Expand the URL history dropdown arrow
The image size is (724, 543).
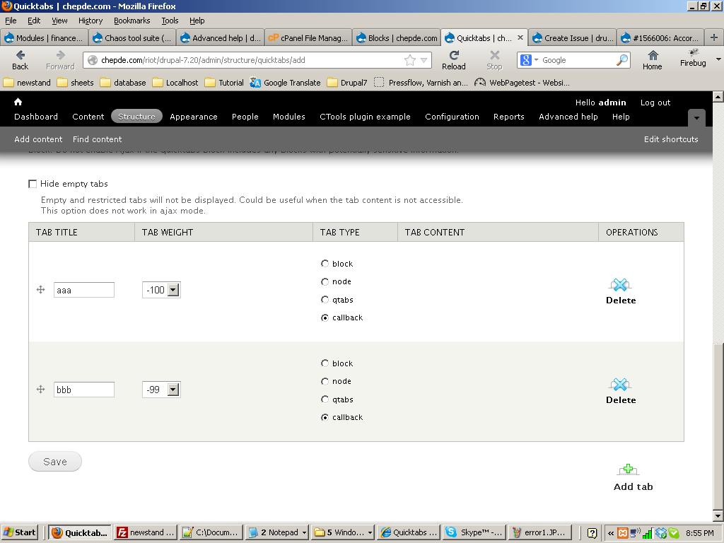424,60
